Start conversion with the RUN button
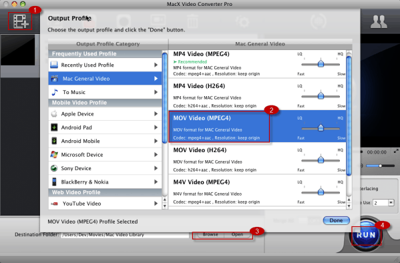This screenshot has width=400, height=263. [366, 235]
